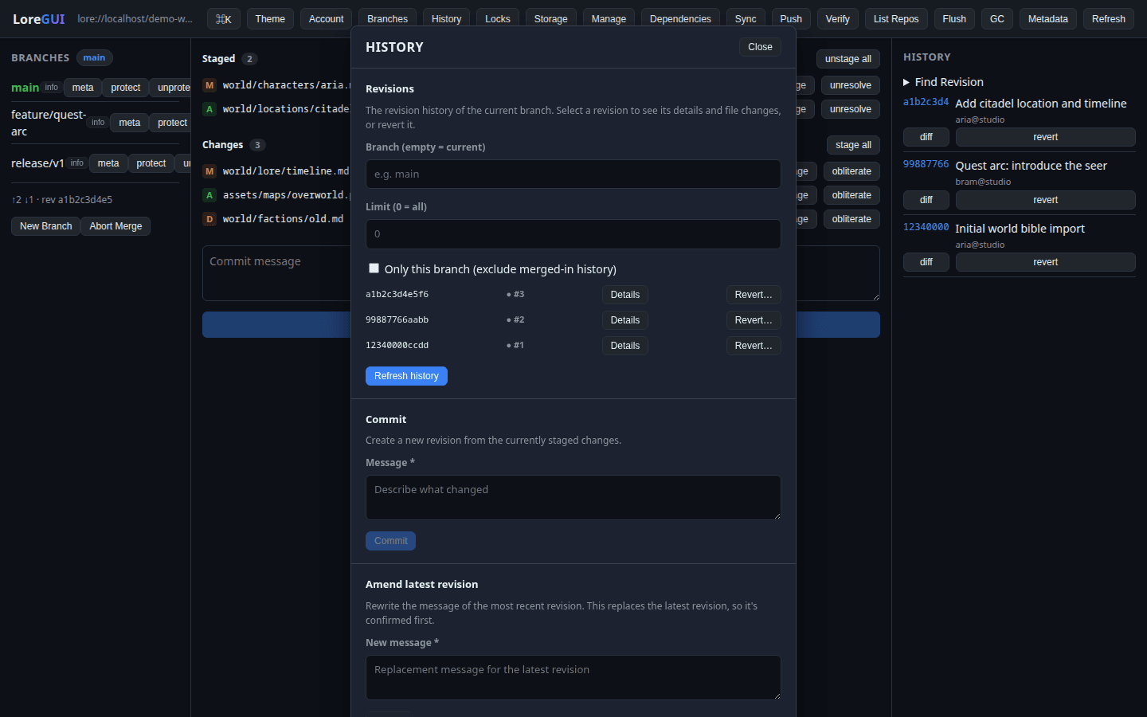Click Revert… for revision 12340000ccdd

tap(754, 346)
